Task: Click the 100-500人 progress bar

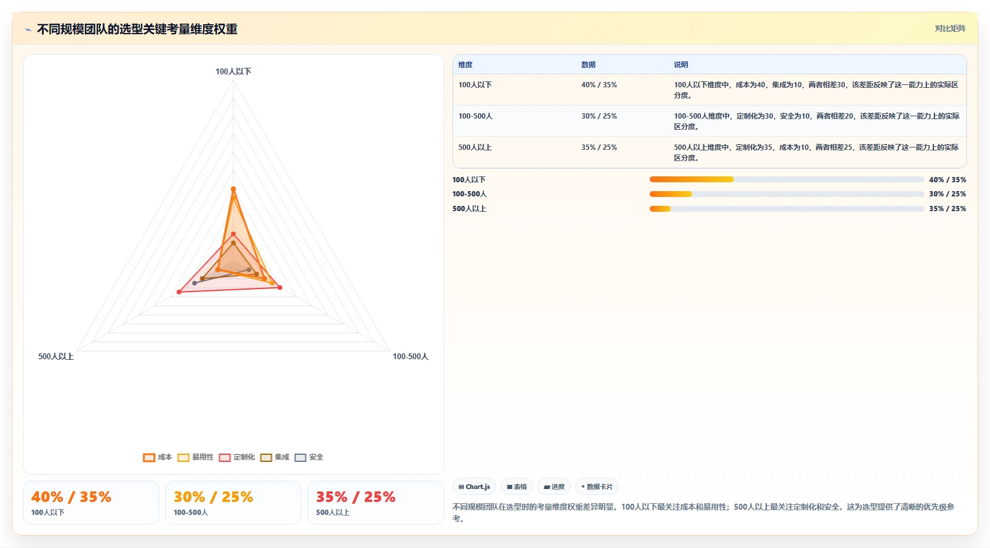Action: point(786,194)
